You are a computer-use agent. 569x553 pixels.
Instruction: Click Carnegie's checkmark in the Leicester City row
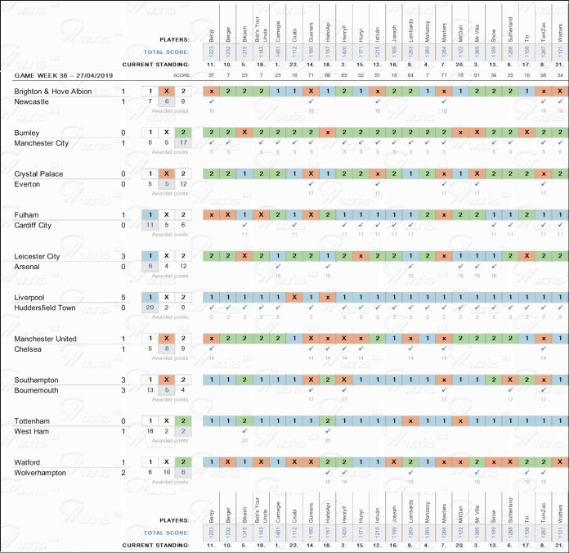point(279,266)
